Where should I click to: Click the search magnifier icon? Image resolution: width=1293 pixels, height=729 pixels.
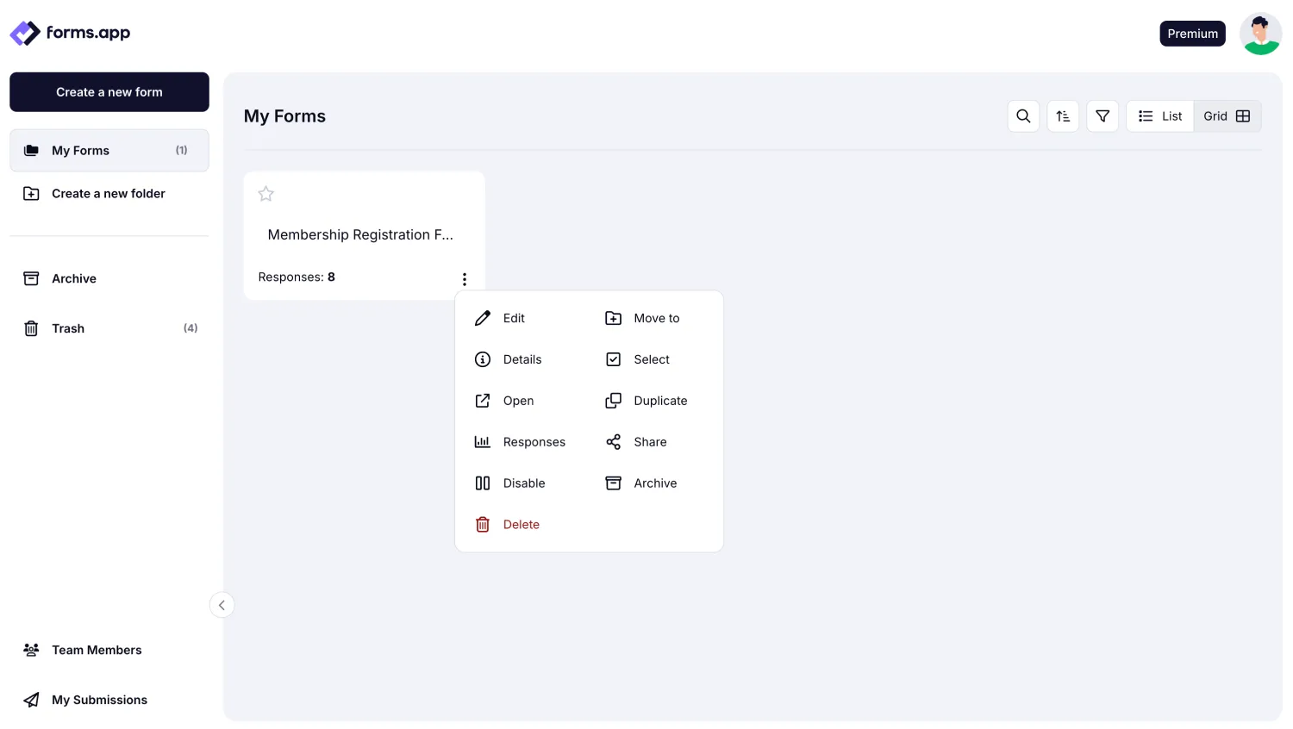click(1023, 116)
